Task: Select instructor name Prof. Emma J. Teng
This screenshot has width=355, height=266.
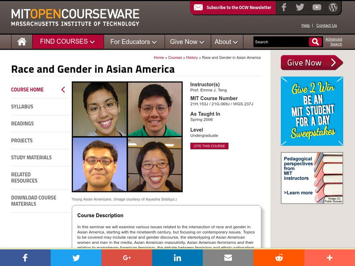Action: (209, 90)
